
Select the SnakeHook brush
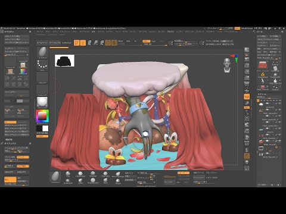(68, 181)
